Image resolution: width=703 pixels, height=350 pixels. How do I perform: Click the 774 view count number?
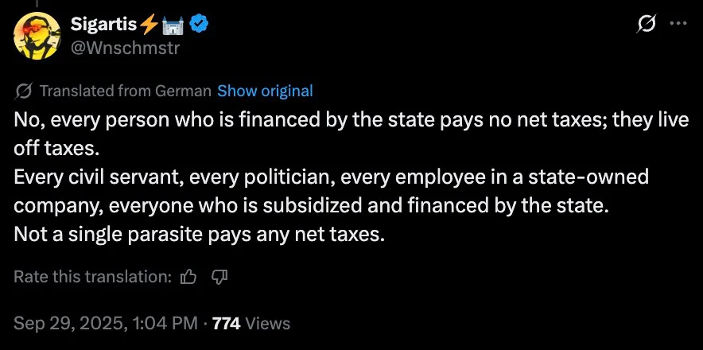[227, 323]
